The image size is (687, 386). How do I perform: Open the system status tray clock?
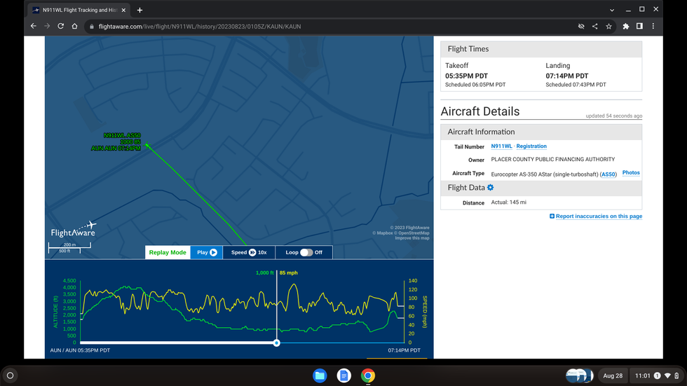coord(656,375)
